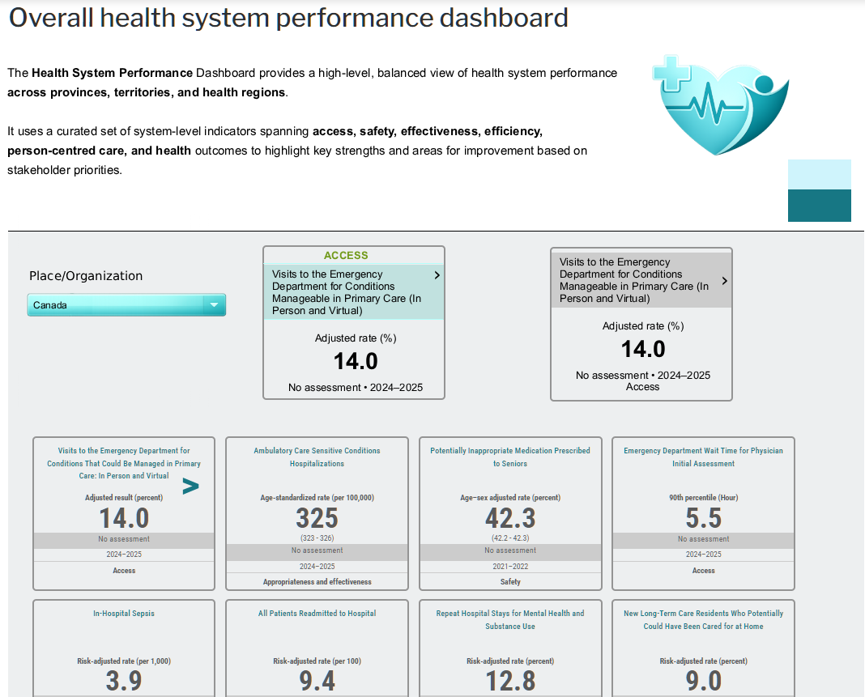Open Potentially Inappropriate Medication Prescribed to Seniors
The width and height of the screenshot is (865, 697).
[510, 457]
